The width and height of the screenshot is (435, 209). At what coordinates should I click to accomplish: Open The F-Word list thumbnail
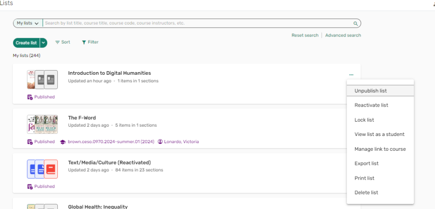(x=42, y=124)
